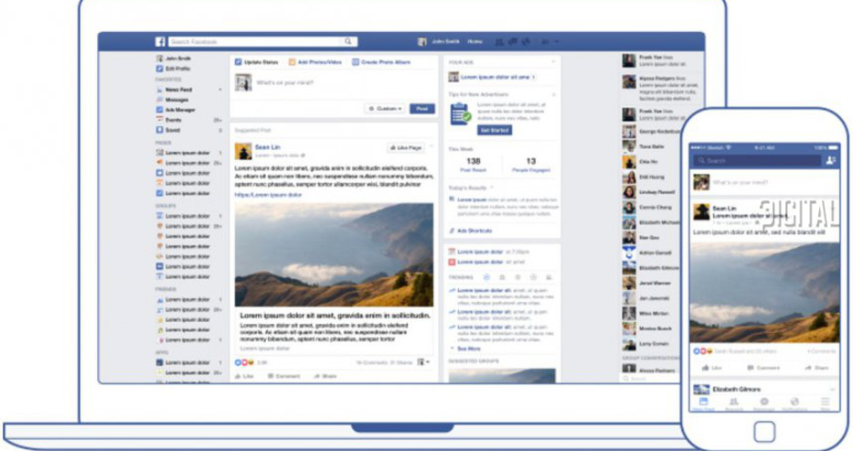Open Larry Corwin in chat sidebar
The image size is (853, 451).
pos(646,344)
